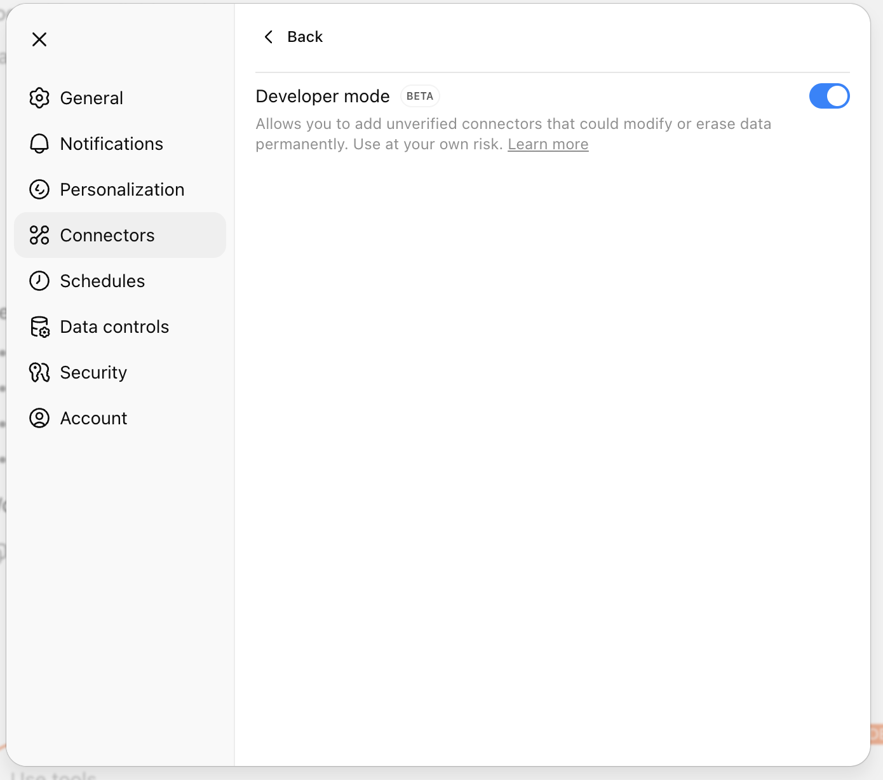Screen dimensions: 883x780
Task: Click the blue toggle slider control
Action: 830,96
